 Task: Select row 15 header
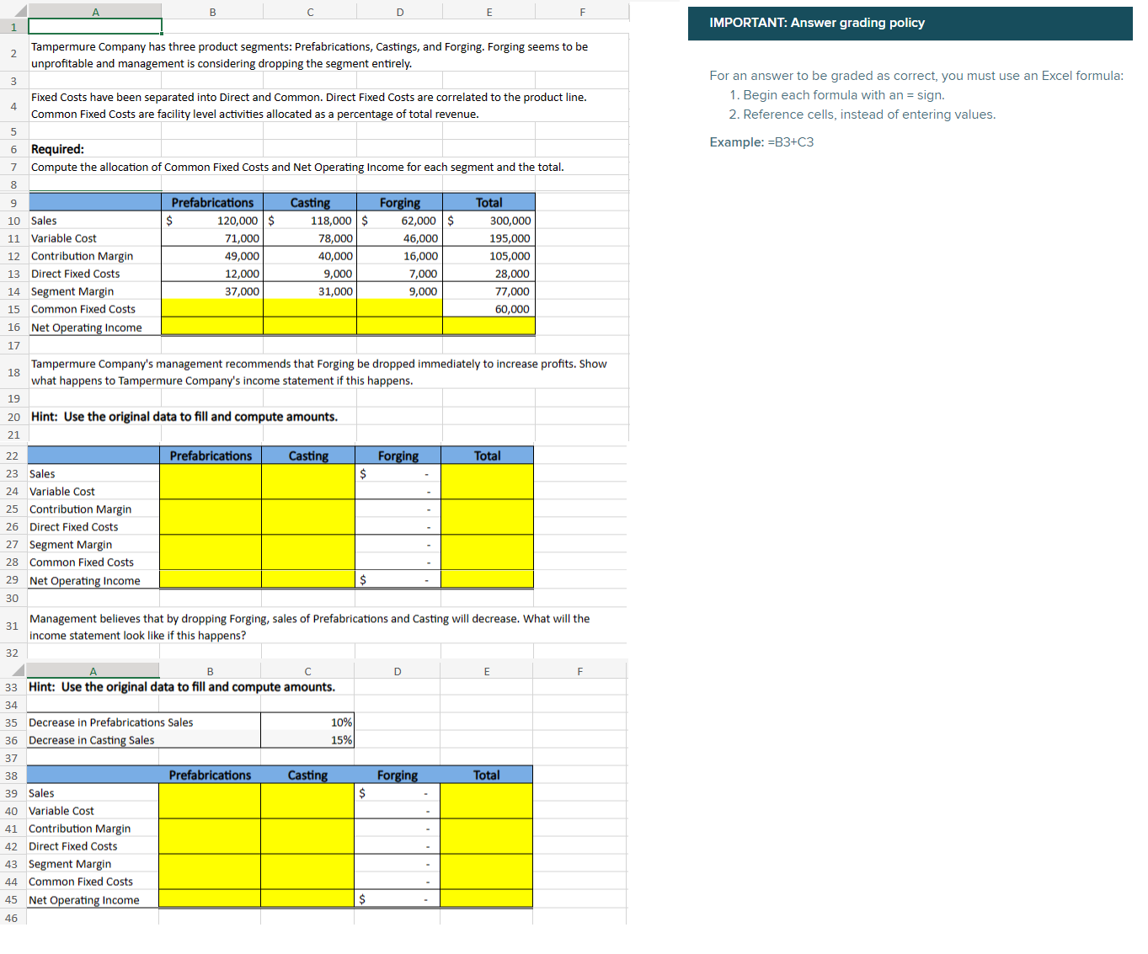14,309
